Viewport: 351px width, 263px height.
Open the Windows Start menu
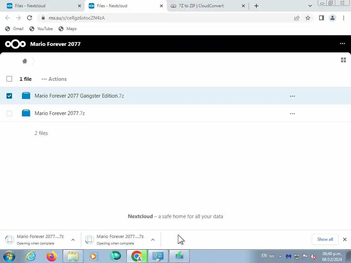9,256
